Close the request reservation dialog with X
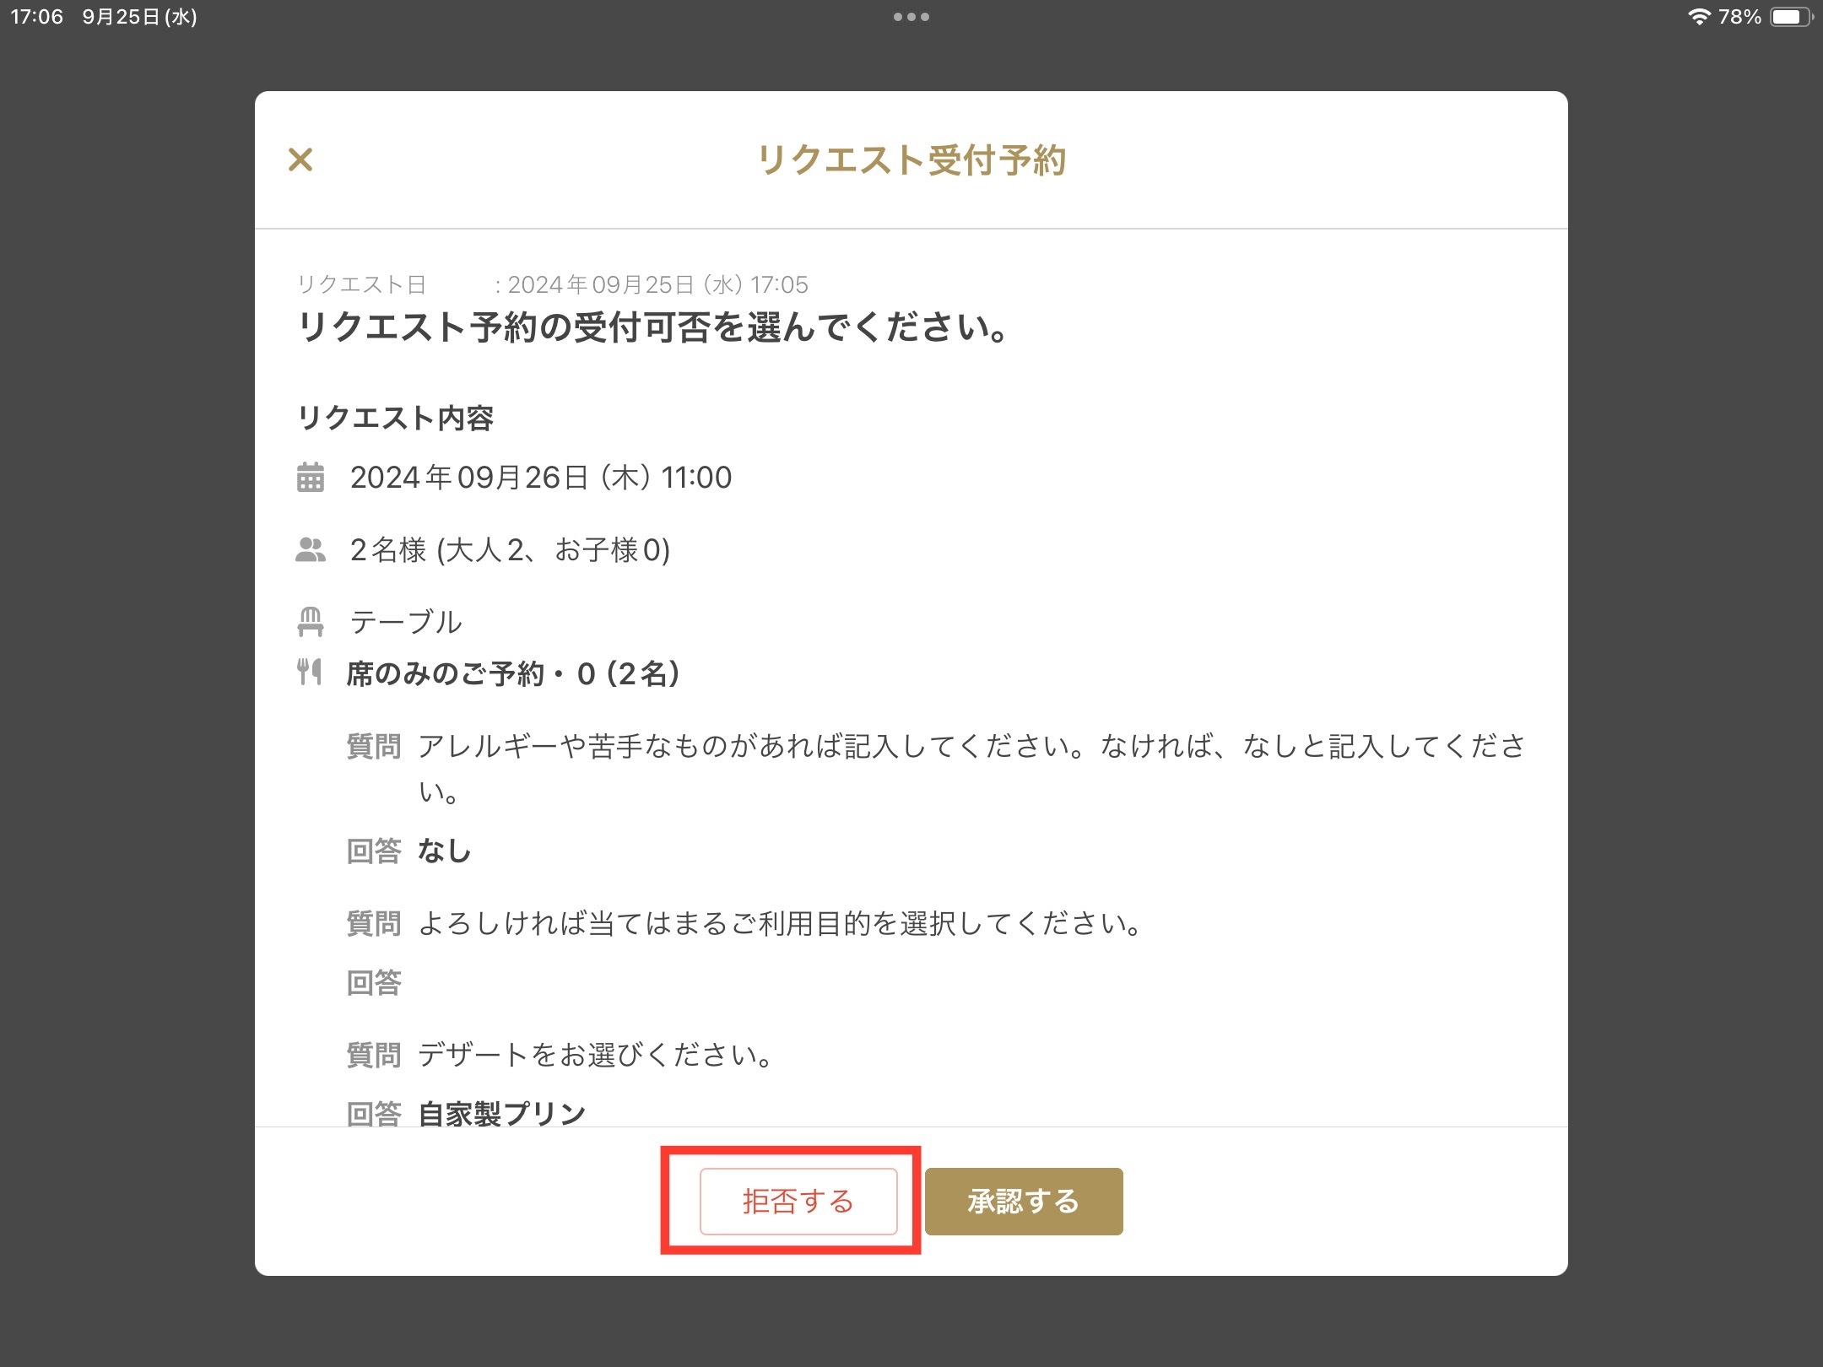 click(x=300, y=159)
